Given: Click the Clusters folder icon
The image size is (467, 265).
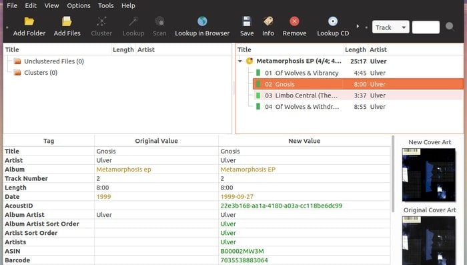Looking at the screenshot, I should [x=17, y=73].
